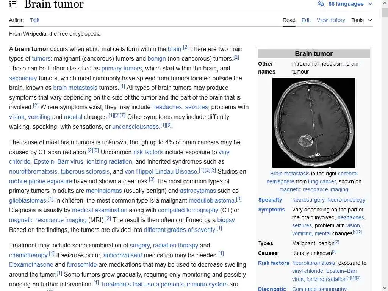Open 'Treatments that use a person's immune system' link
This screenshot has height=291, width=388.
click(x=164, y=285)
